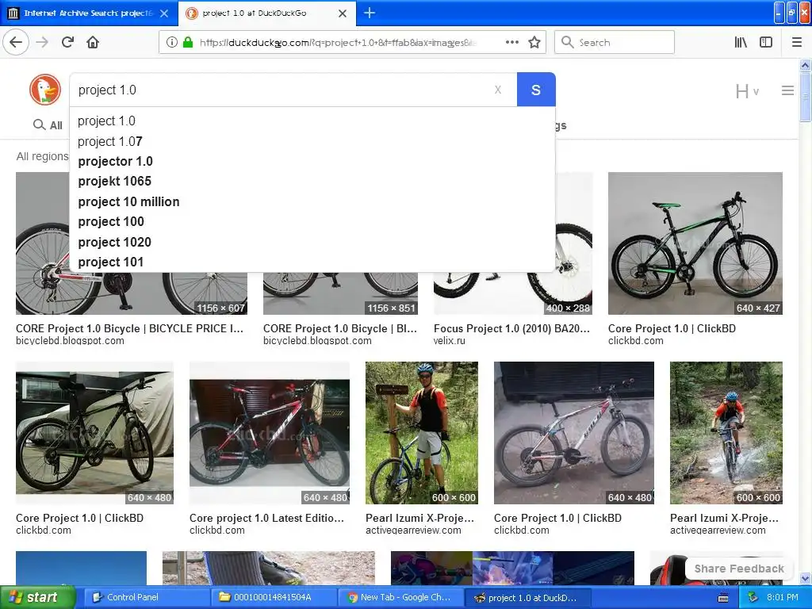
Task: Click the keyboard icon in system tray
Action: pyautogui.click(x=723, y=598)
